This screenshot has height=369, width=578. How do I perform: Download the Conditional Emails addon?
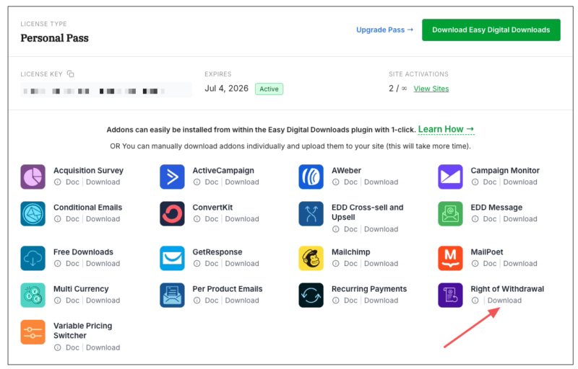pyautogui.click(x=103, y=218)
